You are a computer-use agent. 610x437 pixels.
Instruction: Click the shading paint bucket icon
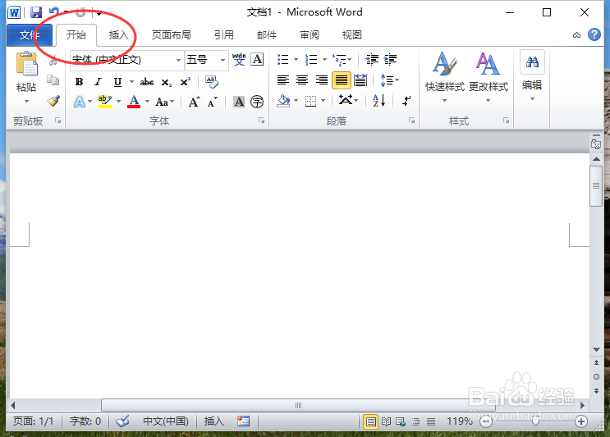click(x=283, y=101)
